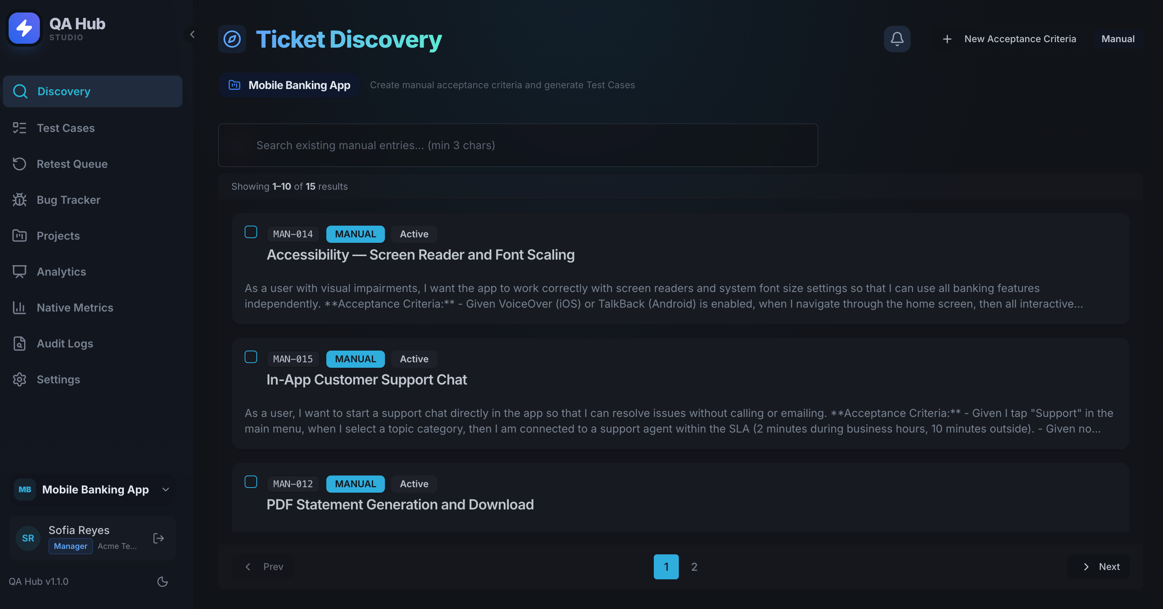Screen dimensions: 1163x609
Task: Go to Test Cases
Action: [x=93, y=128]
